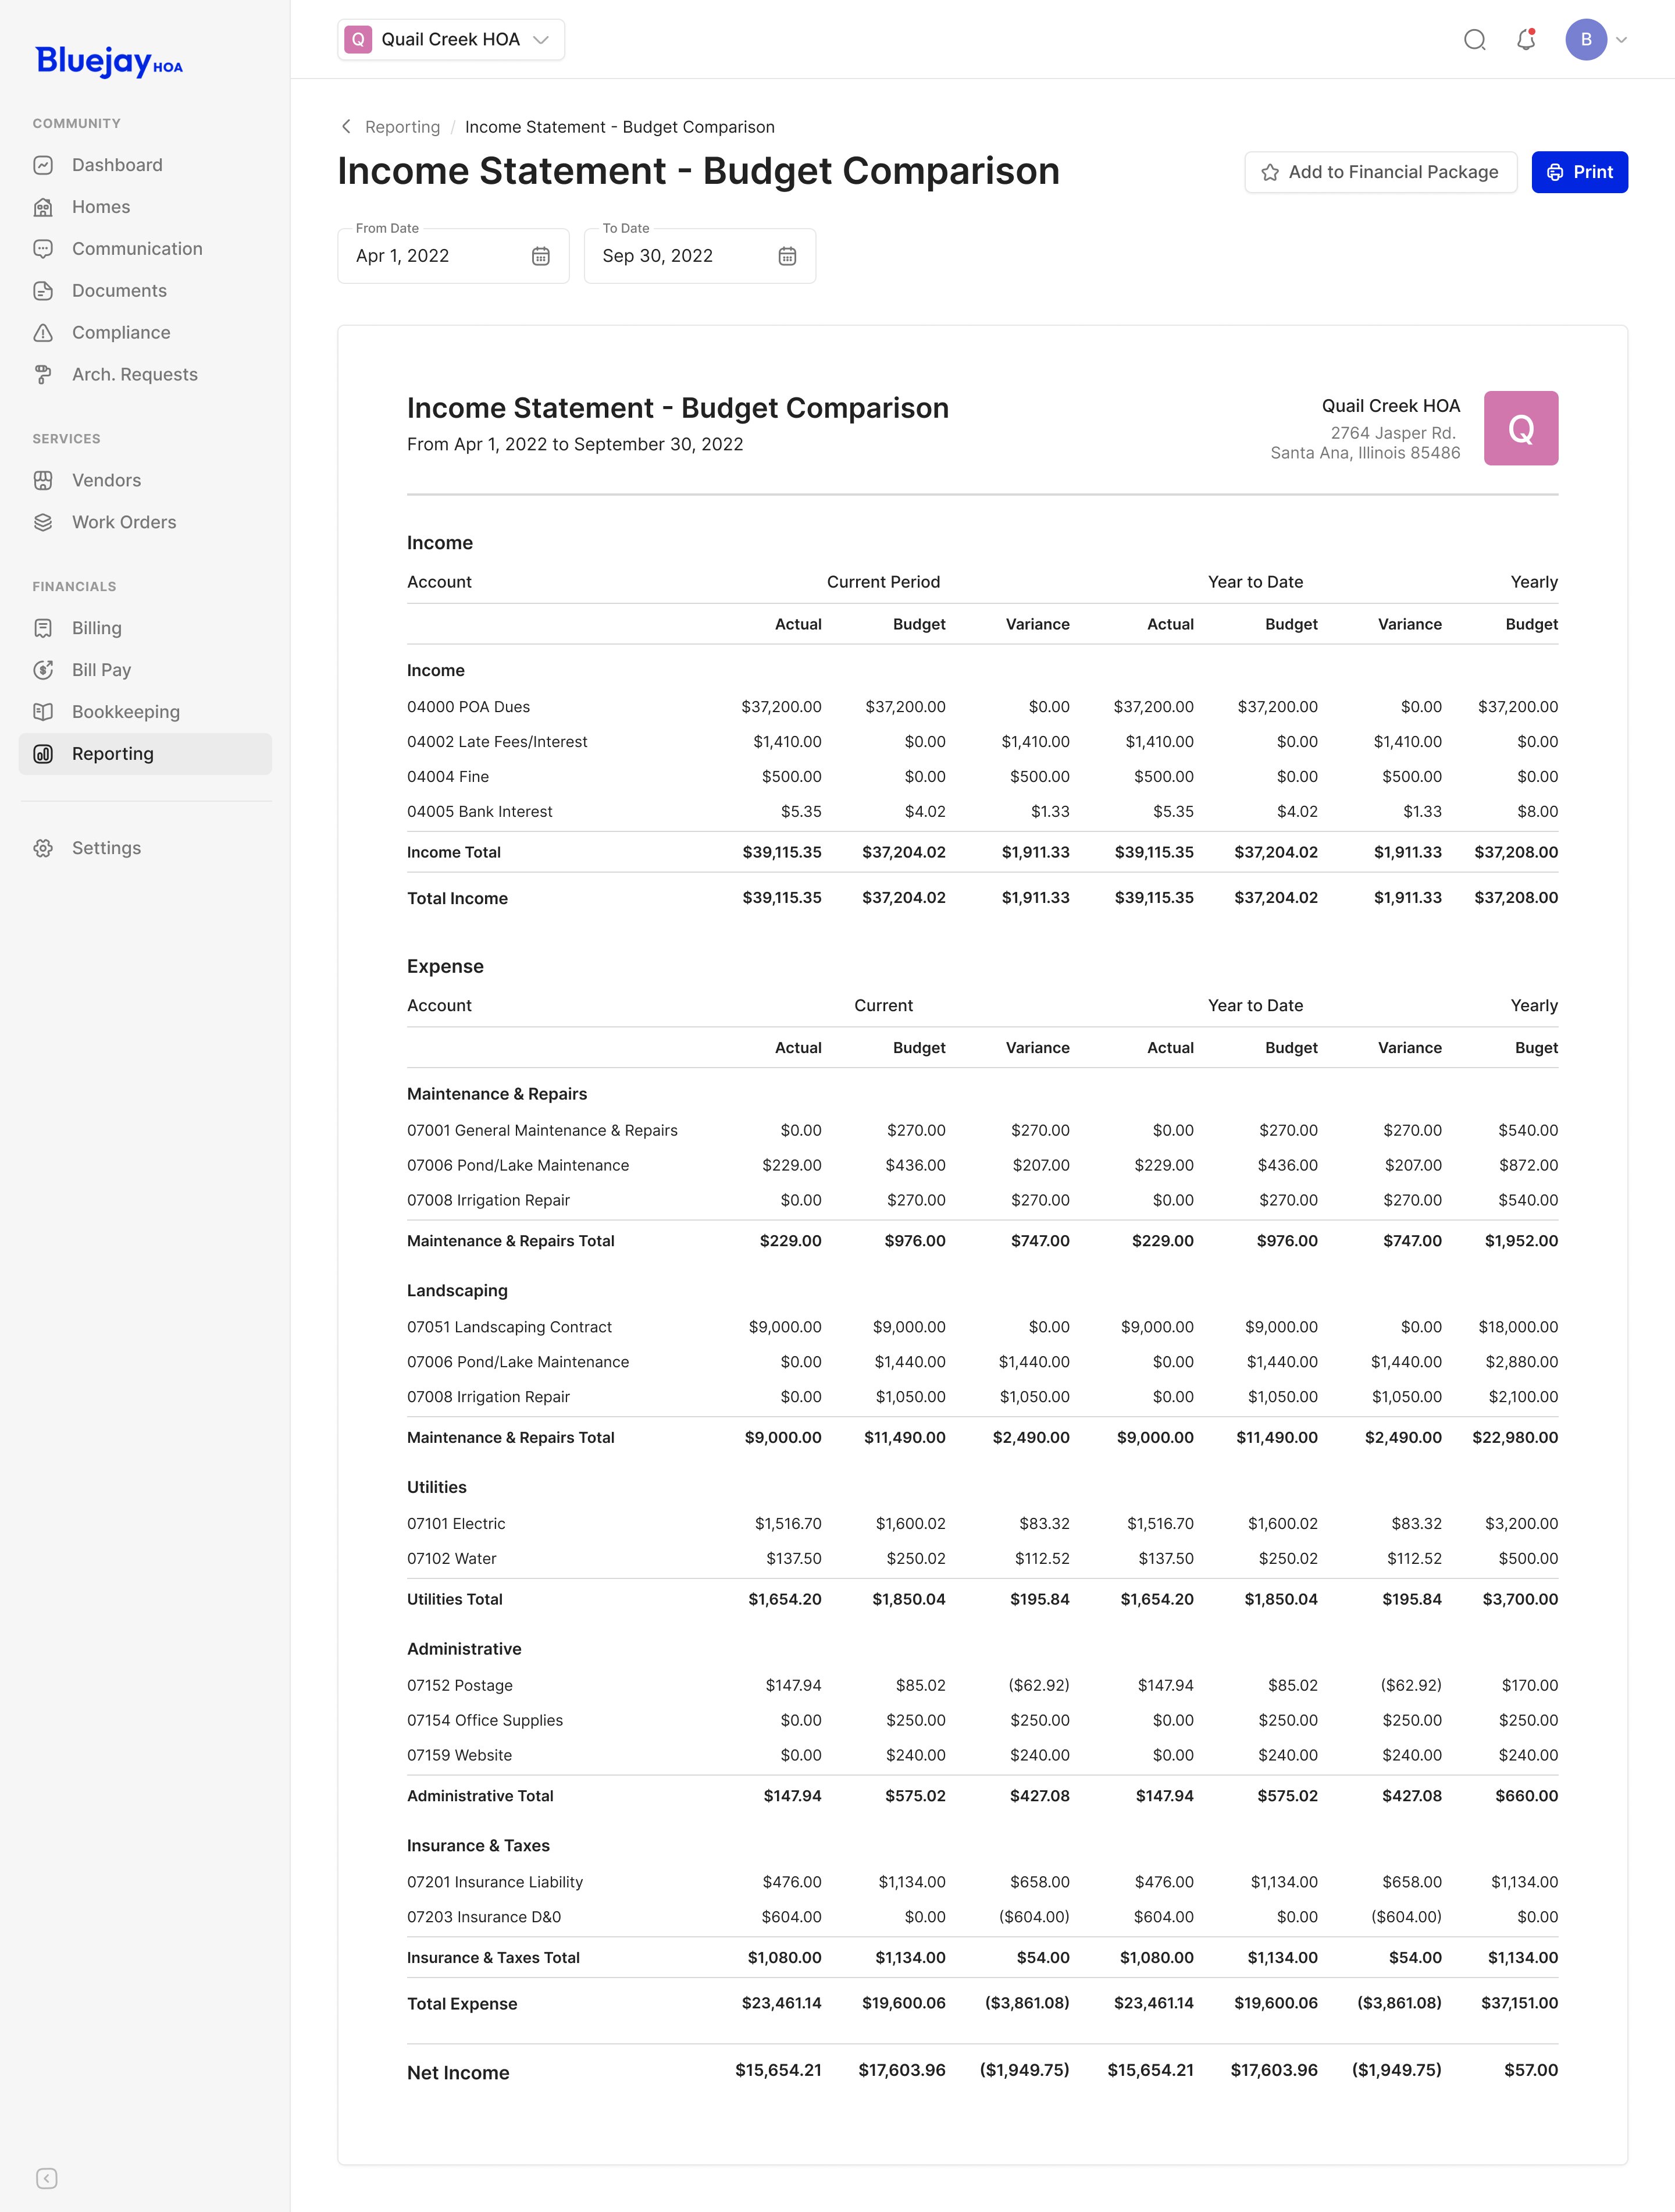Collapse the sidebar with bottom chevron icon
This screenshot has width=1675, height=2212.
click(x=46, y=2178)
